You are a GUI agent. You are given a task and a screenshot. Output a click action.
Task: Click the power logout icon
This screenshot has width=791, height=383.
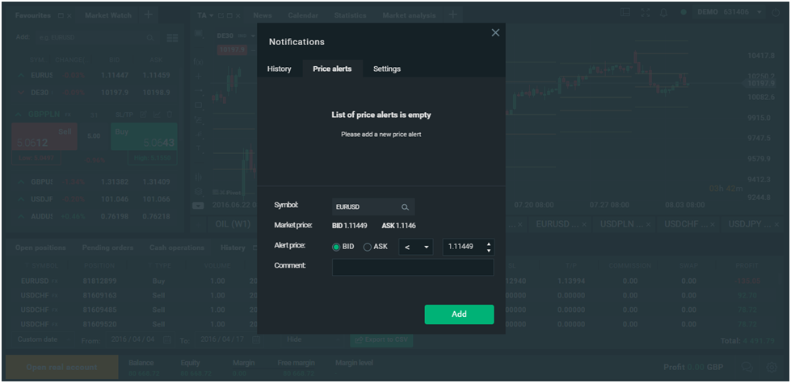point(776,12)
